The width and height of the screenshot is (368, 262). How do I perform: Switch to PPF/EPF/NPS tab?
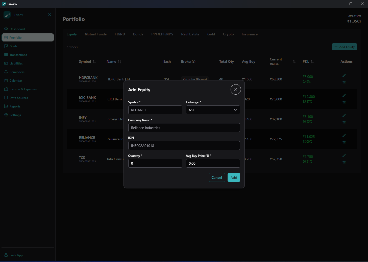pyautogui.click(x=162, y=34)
